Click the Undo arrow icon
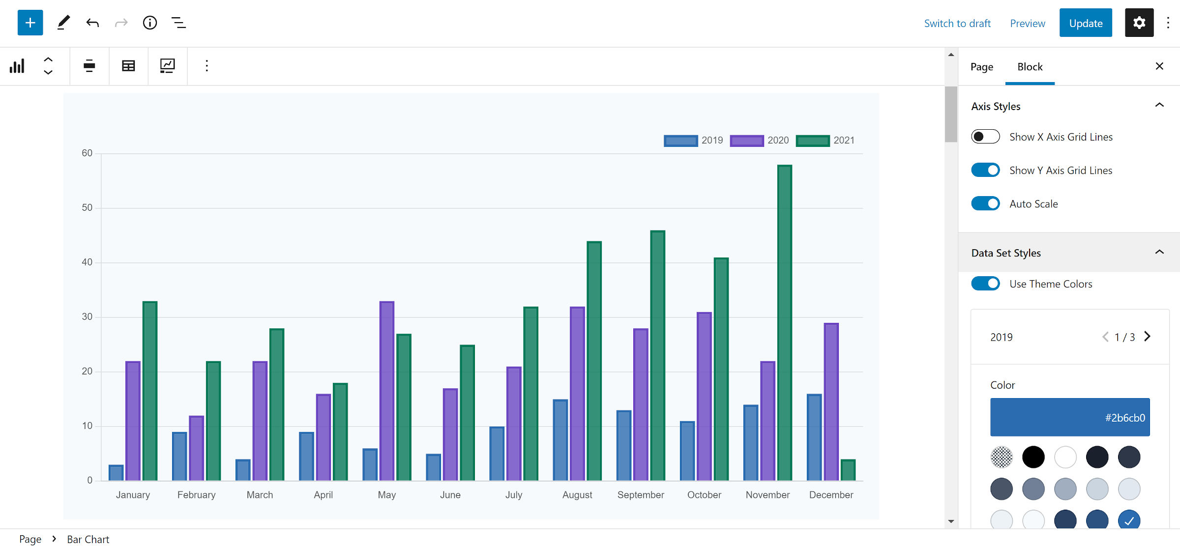Viewport: 1180px width, 546px height. tap(92, 23)
